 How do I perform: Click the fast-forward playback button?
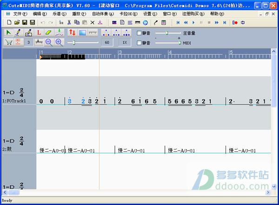click(x=217, y=22)
